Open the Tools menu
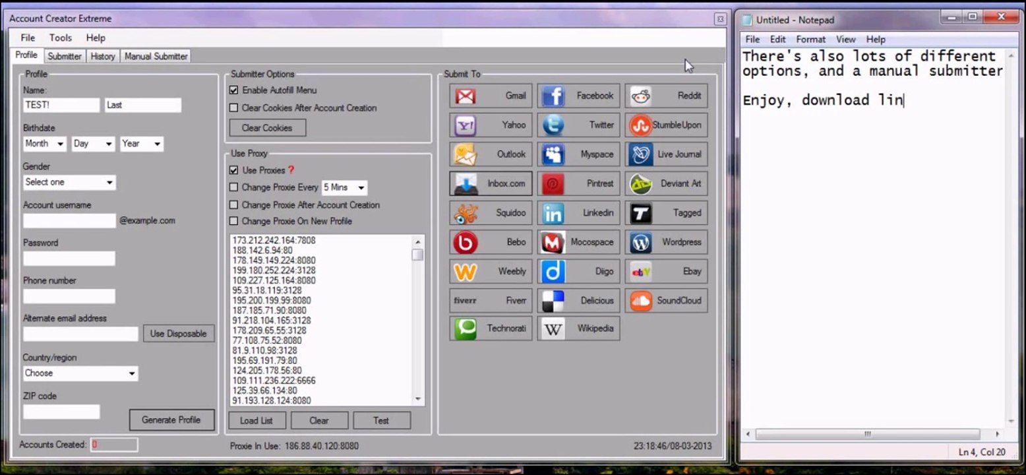This screenshot has width=1026, height=475. pyautogui.click(x=61, y=38)
